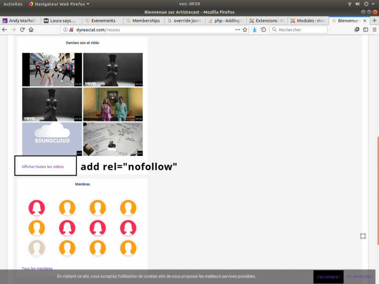The height and width of the screenshot is (284, 379).
Task: Switch to the php - Adding tab
Action: (226, 21)
